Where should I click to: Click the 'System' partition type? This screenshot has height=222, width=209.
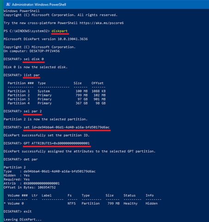pos(44,91)
